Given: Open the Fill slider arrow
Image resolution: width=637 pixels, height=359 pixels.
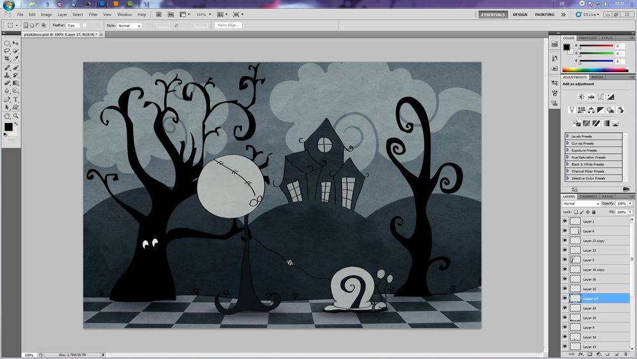Looking at the screenshot, I should coord(630,212).
